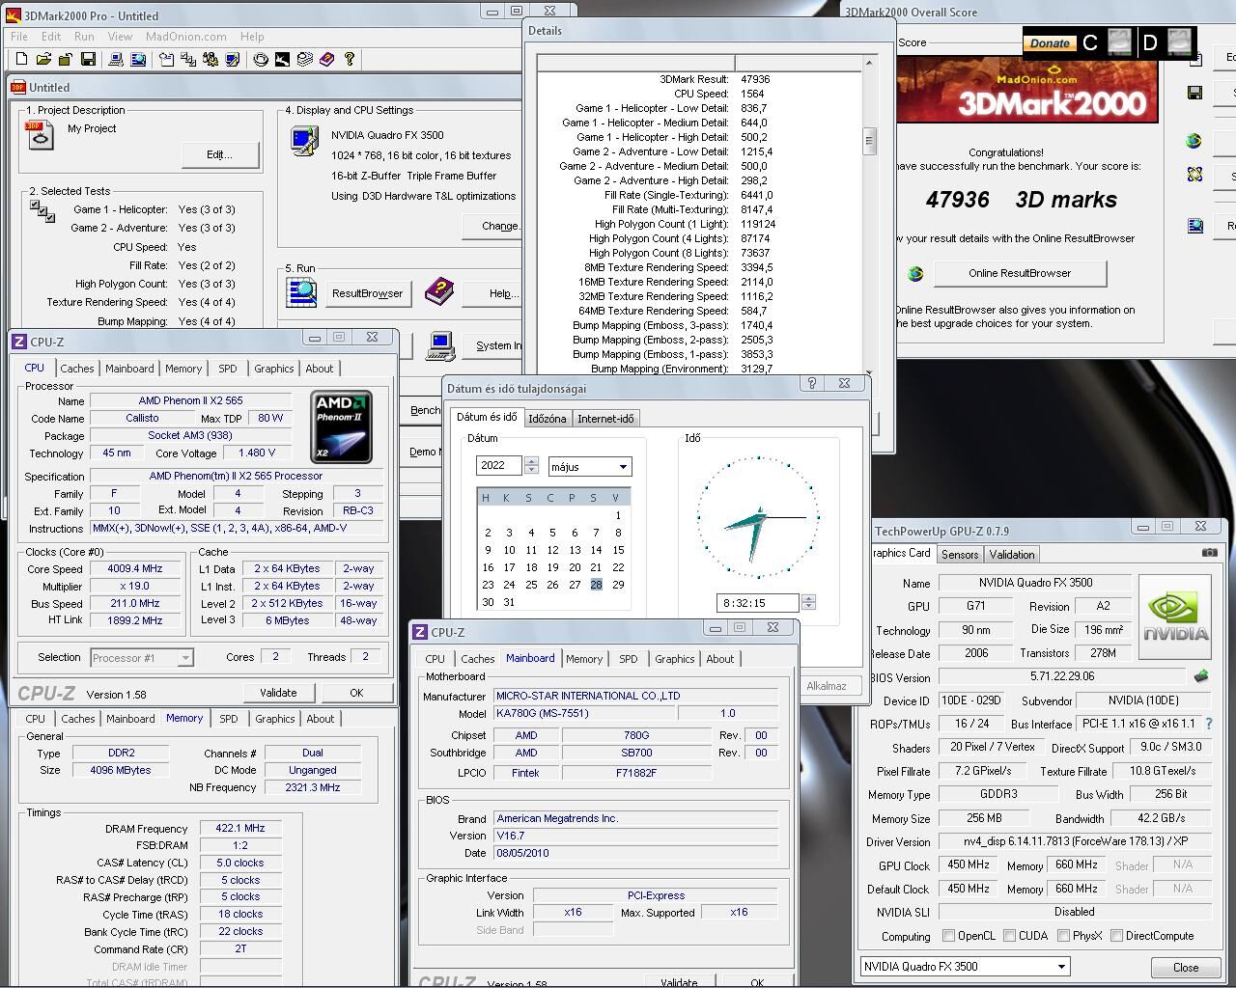
Task: Click the system info computer icon in 3DMark toolbar
Action: tap(116, 59)
